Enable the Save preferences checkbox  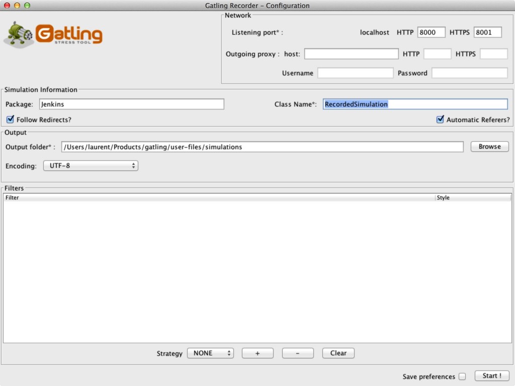click(x=462, y=376)
